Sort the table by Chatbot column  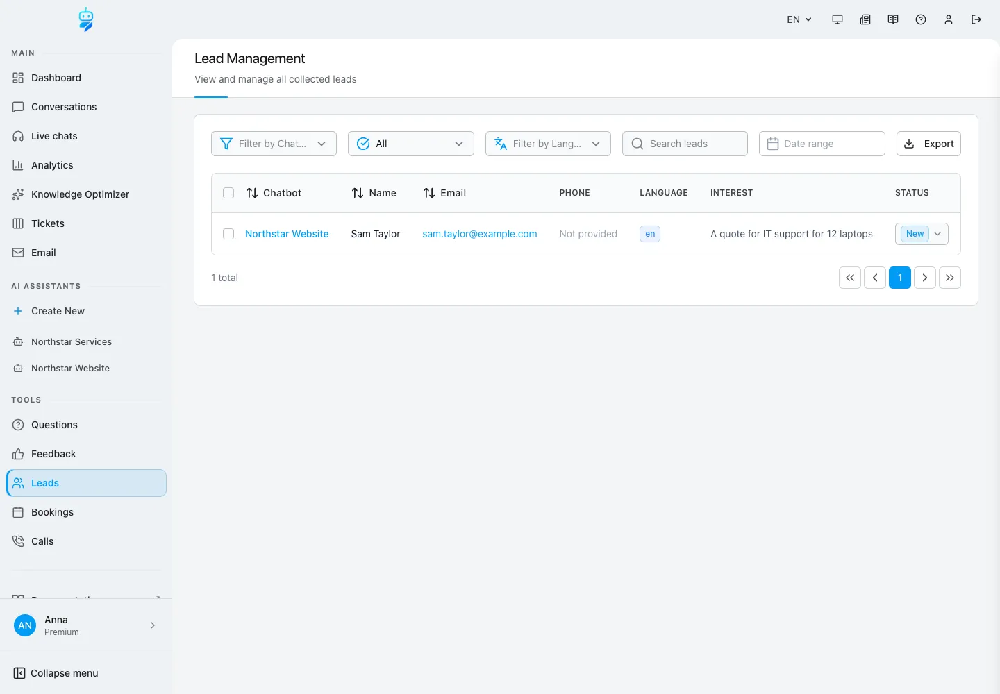[274, 193]
